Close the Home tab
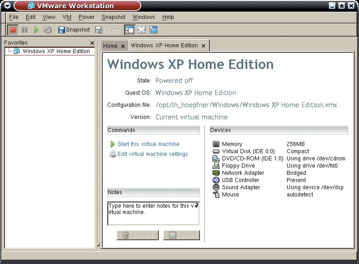The height and width of the screenshot is (264, 359). tap(123, 46)
